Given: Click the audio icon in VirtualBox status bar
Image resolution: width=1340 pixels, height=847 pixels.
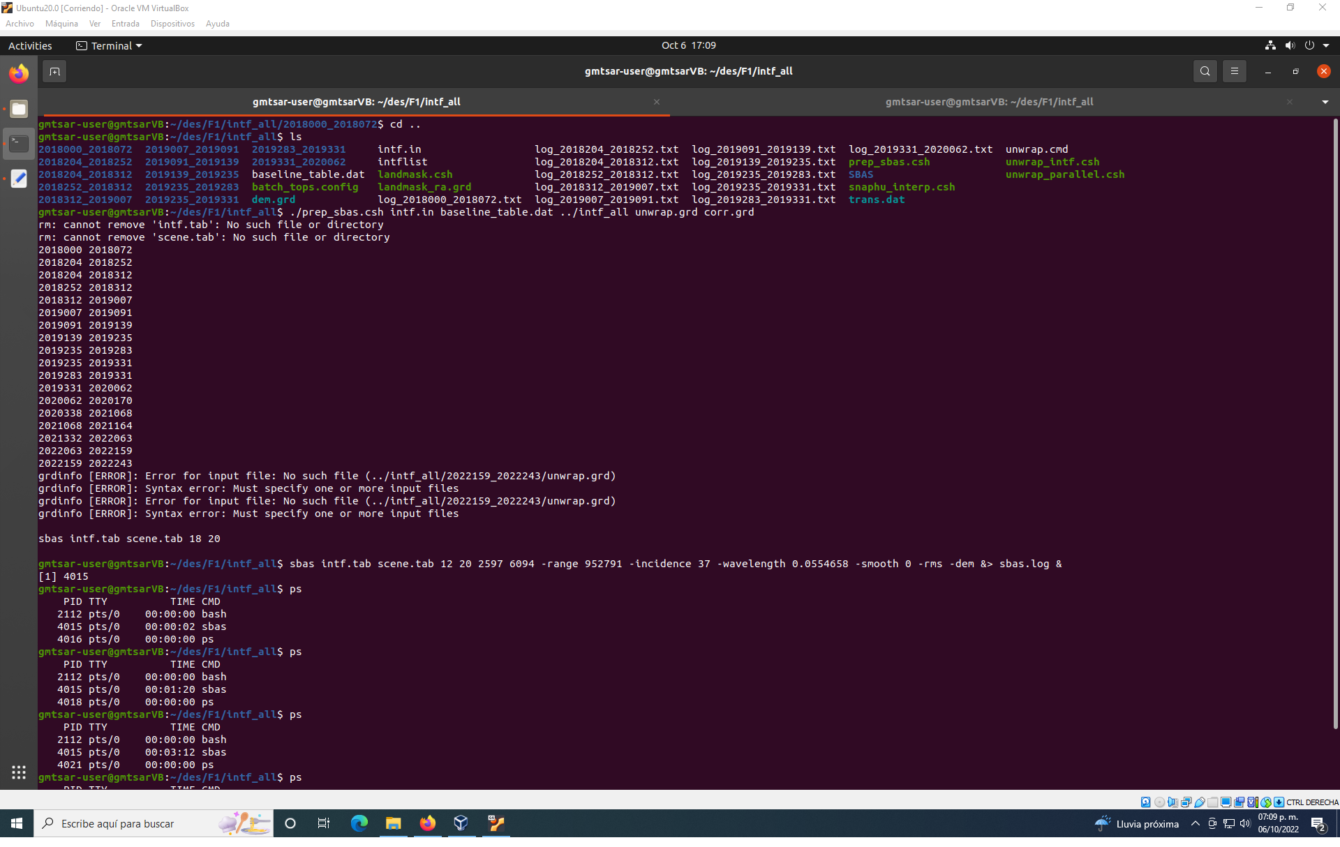Looking at the screenshot, I should point(1174,802).
